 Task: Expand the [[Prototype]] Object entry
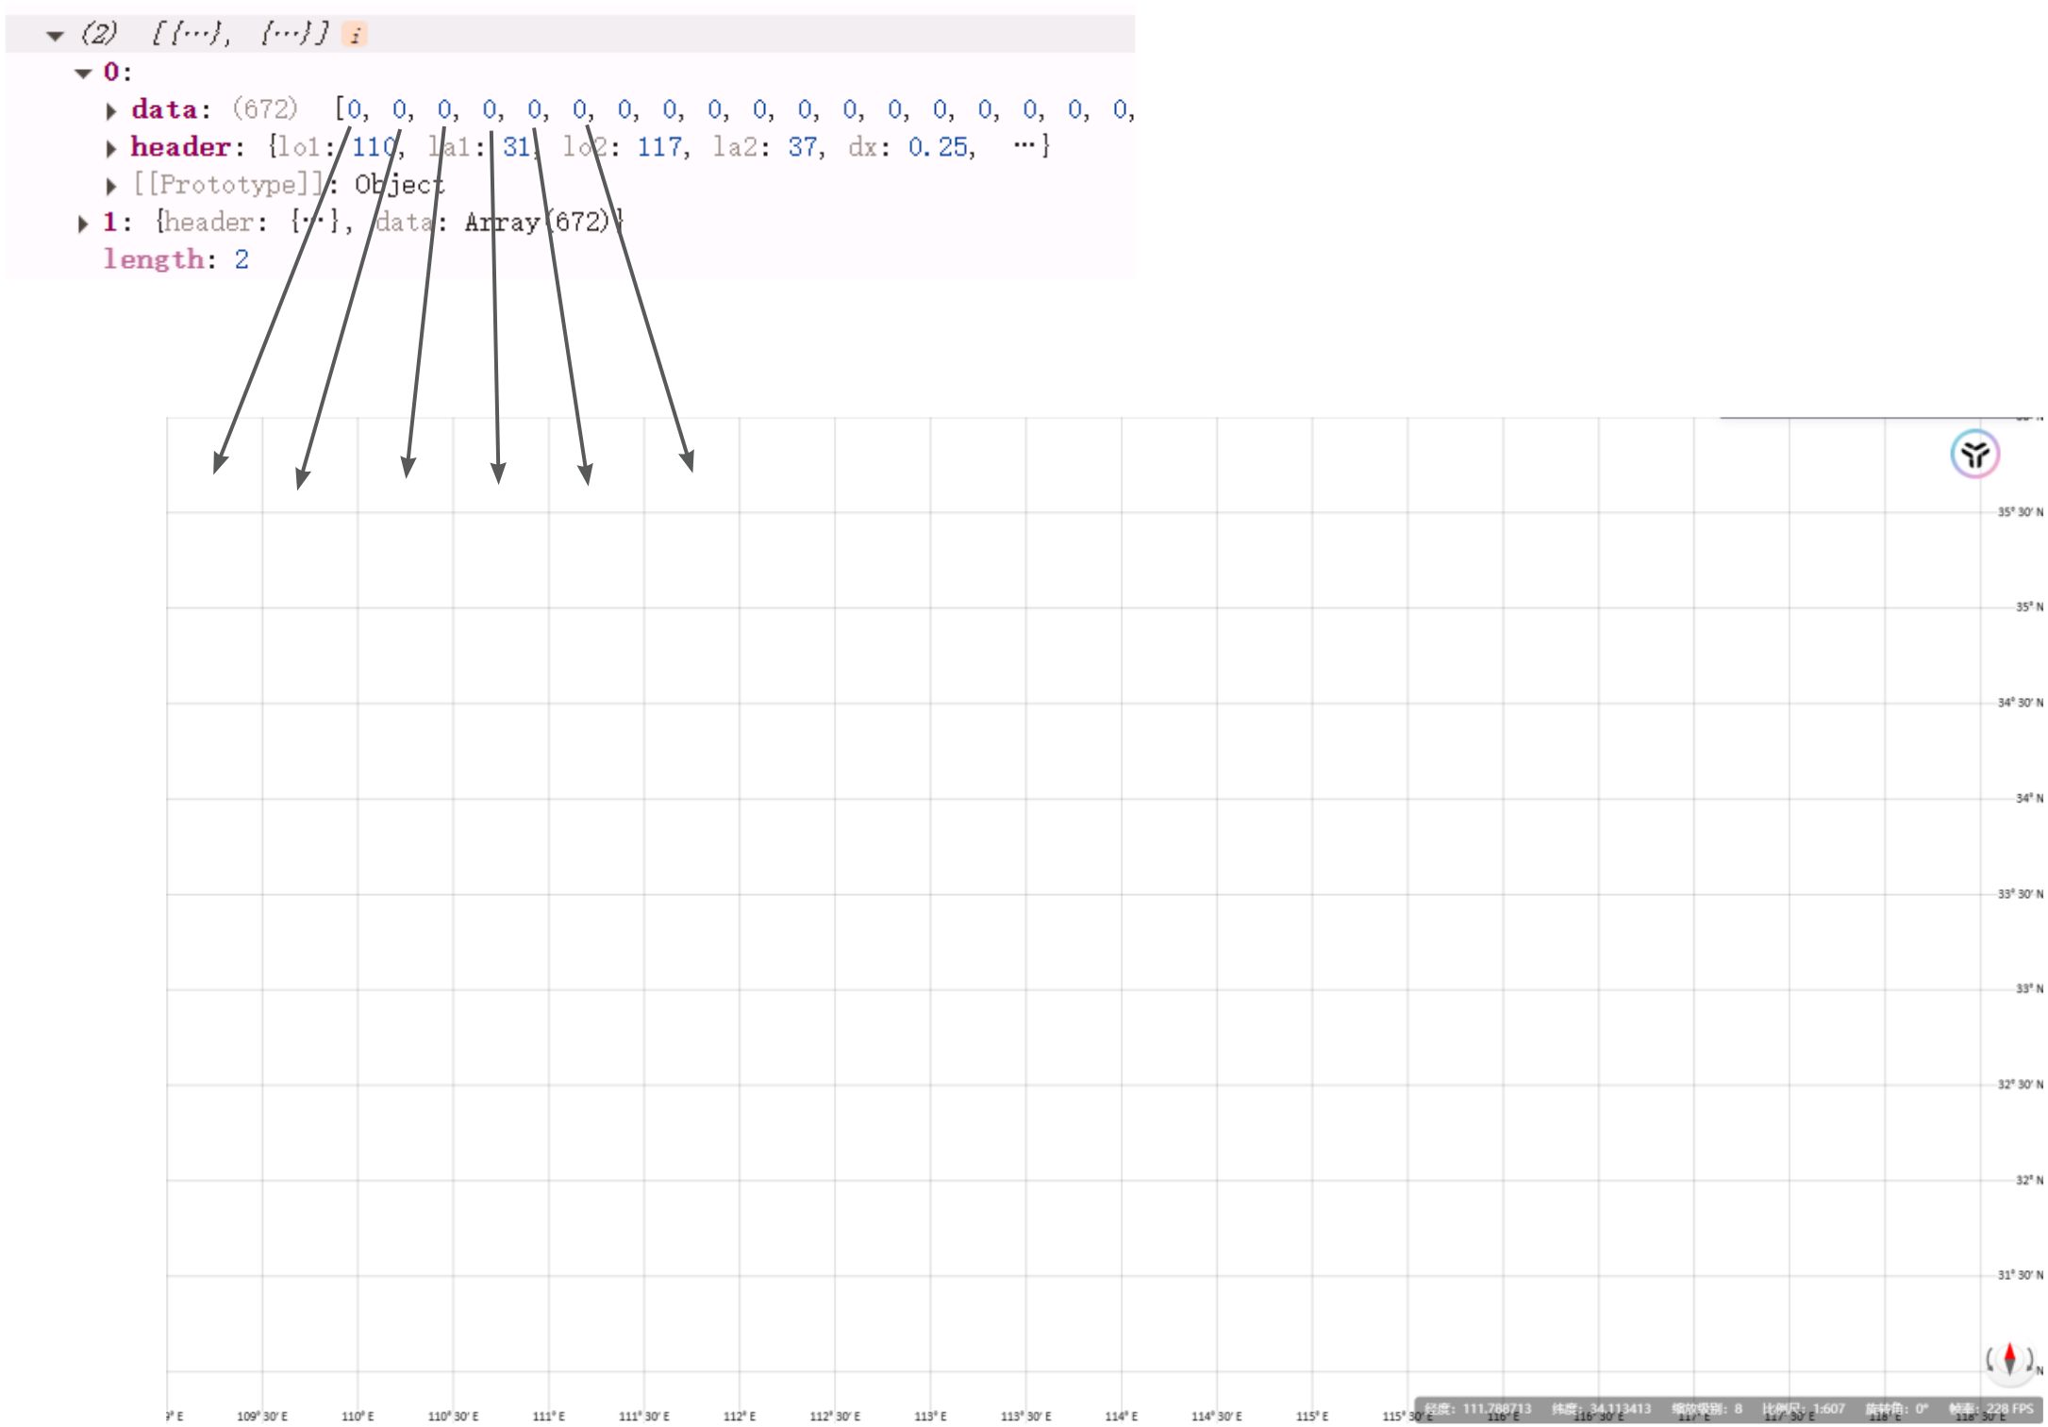(x=111, y=186)
